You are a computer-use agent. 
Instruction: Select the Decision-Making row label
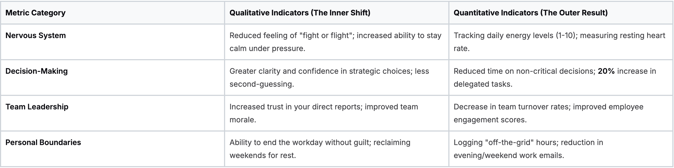37,71
